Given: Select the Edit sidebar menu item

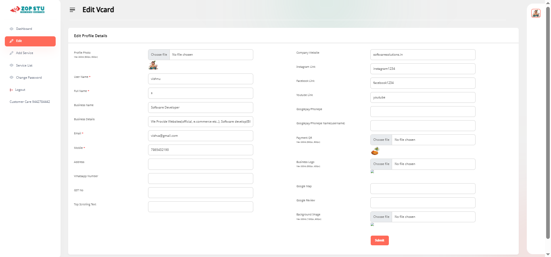Looking at the screenshot, I should pyautogui.click(x=30, y=41).
